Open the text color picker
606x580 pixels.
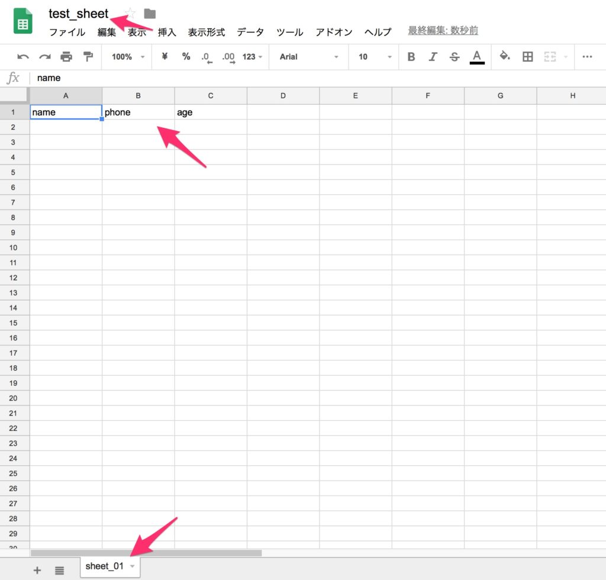(x=477, y=57)
